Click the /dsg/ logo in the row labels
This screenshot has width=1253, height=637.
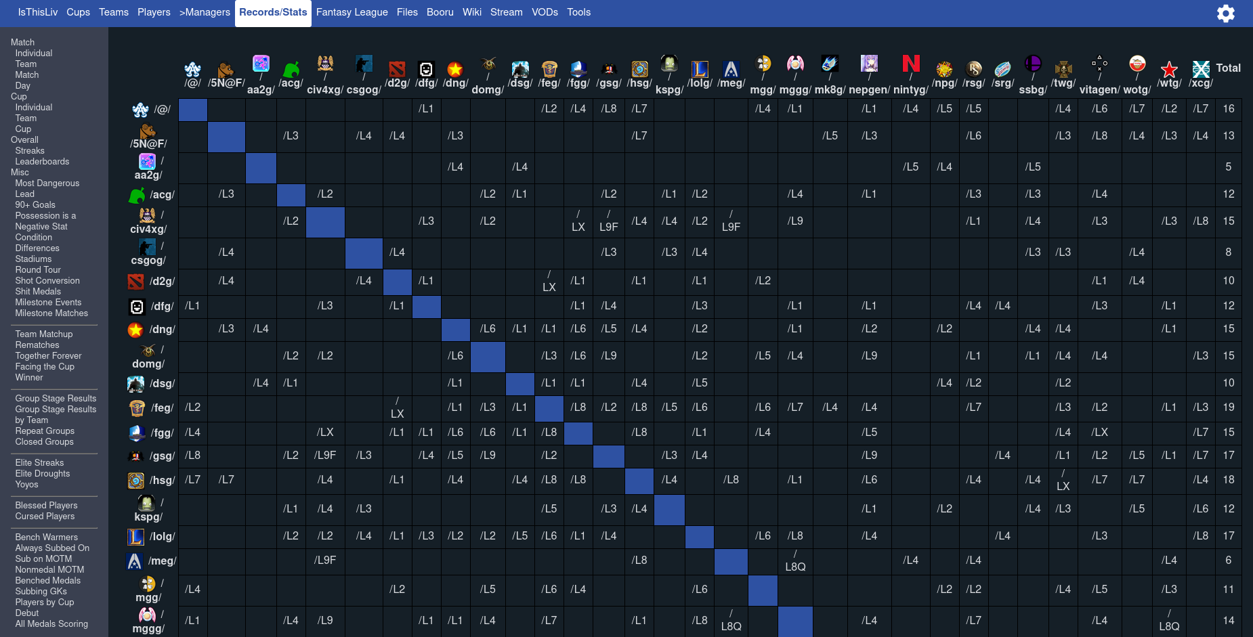pyautogui.click(x=135, y=385)
